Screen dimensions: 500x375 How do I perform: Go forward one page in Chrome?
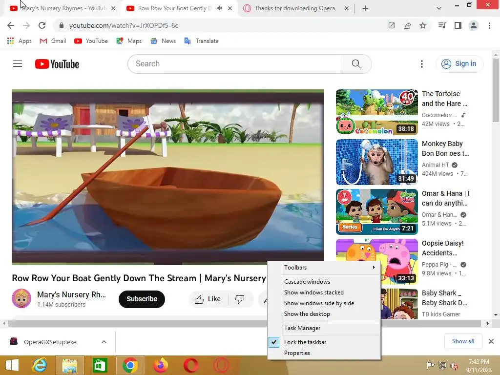(x=26, y=25)
